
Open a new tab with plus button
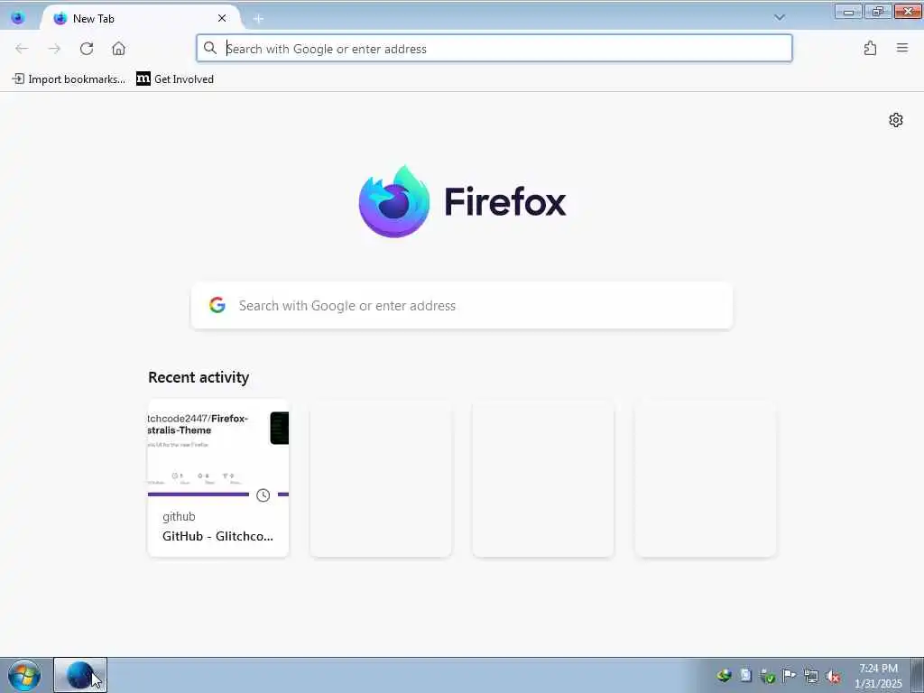[x=258, y=19]
